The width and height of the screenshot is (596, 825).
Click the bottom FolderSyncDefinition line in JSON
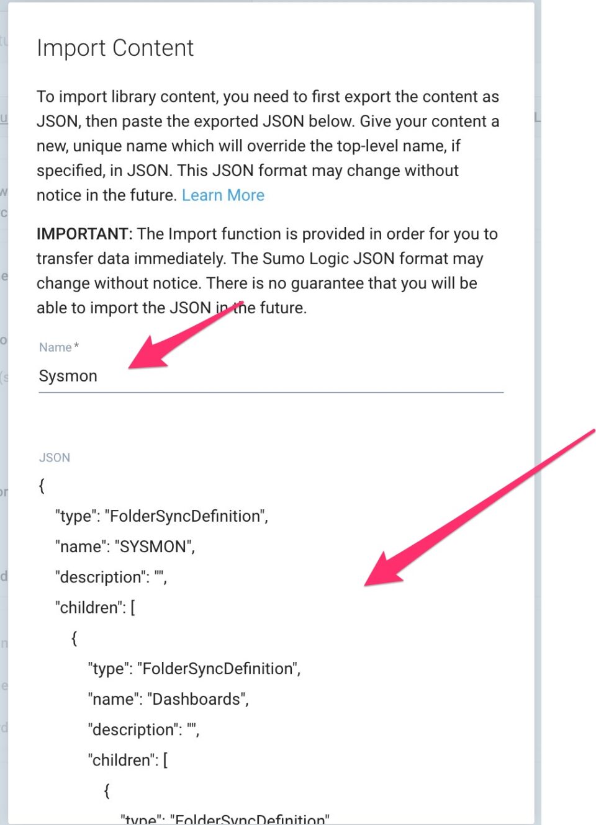222,818
